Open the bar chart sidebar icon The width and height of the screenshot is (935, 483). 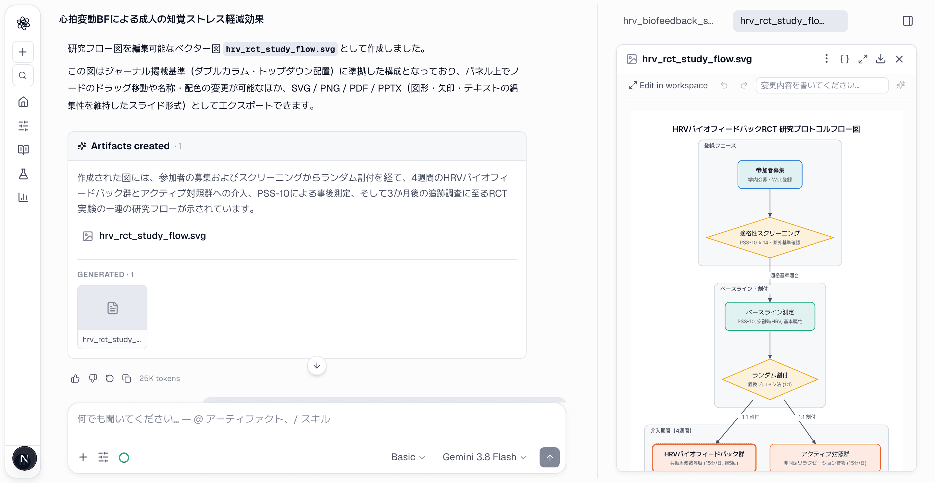pyautogui.click(x=23, y=197)
